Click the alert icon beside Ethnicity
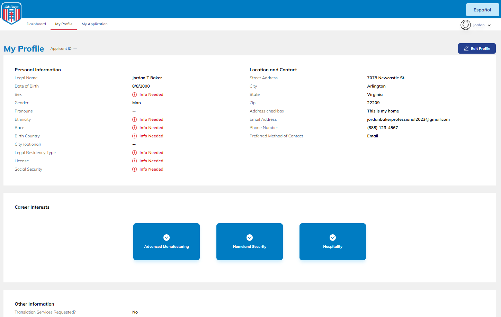Screen dimensions: 501x317 [134, 119]
